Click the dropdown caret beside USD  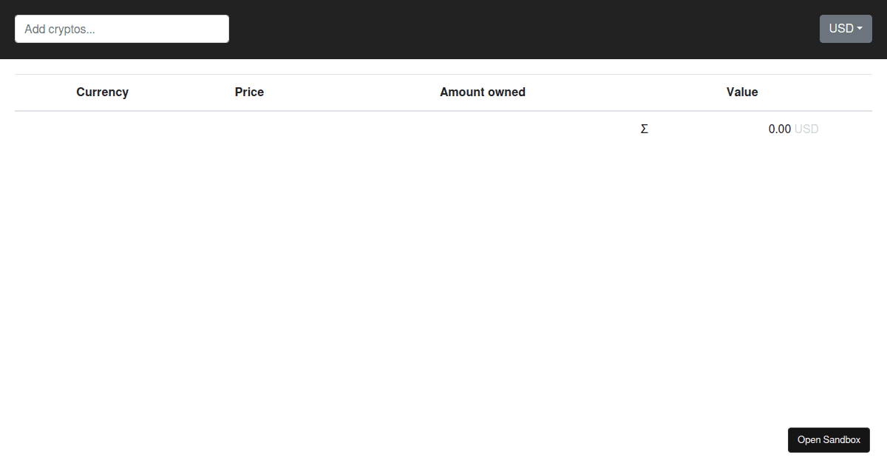coord(860,28)
